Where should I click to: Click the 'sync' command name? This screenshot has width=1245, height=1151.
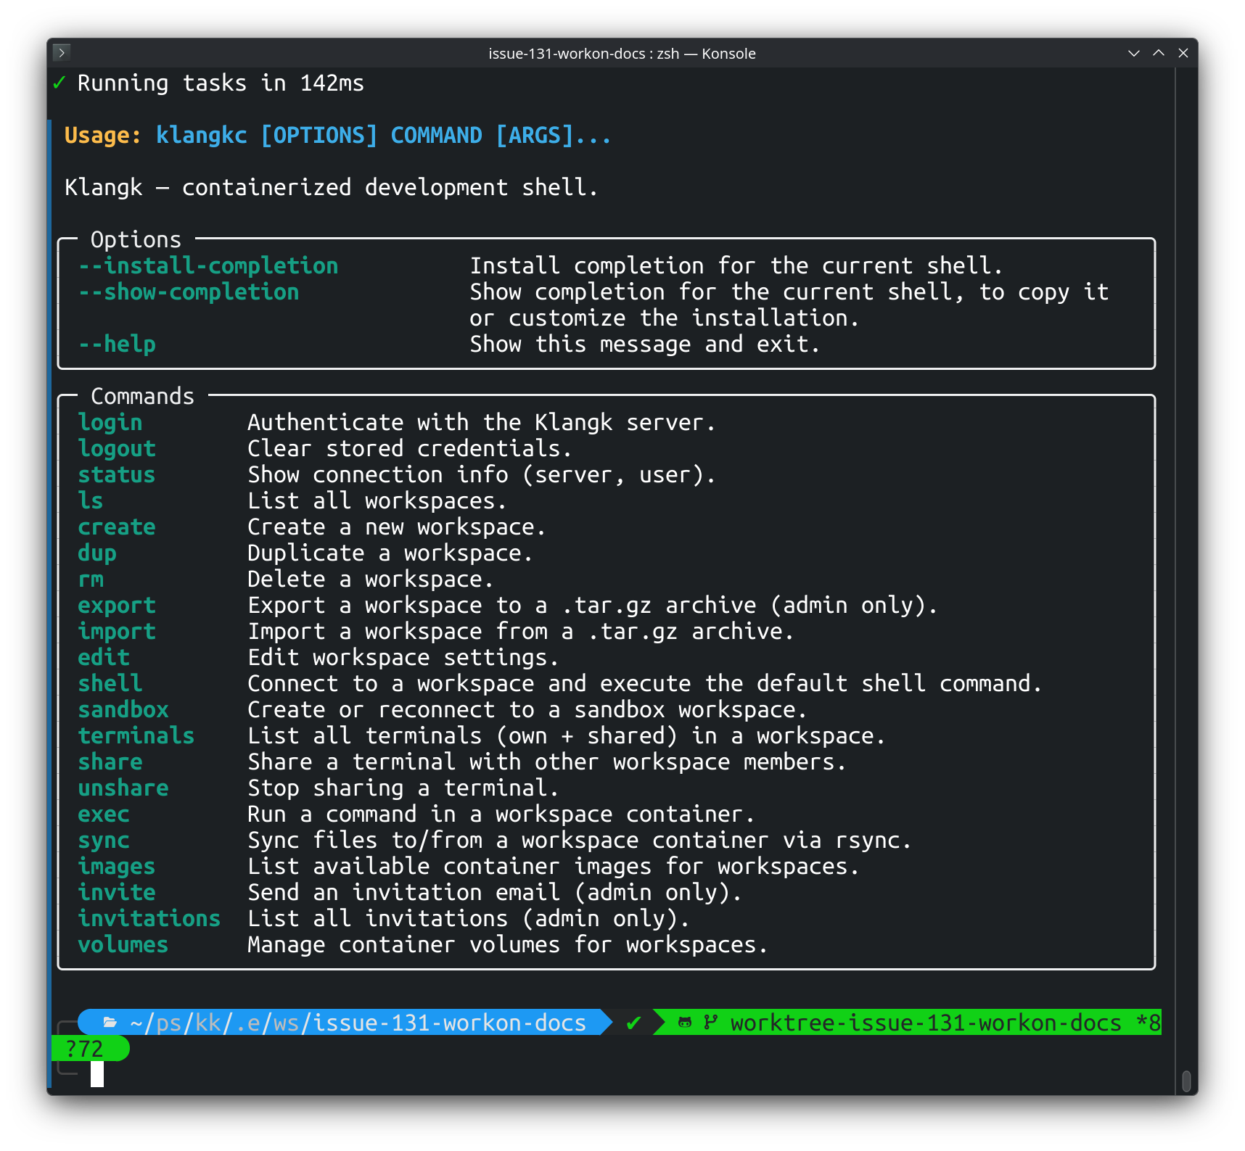(104, 840)
